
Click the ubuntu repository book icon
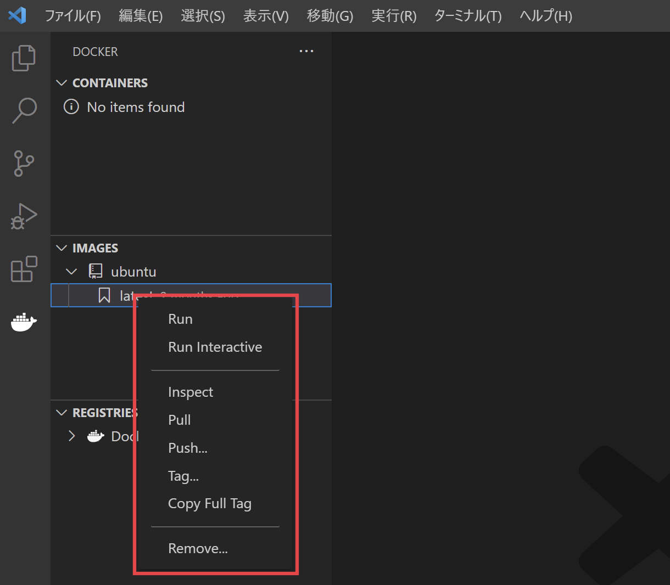pos(96,272)
